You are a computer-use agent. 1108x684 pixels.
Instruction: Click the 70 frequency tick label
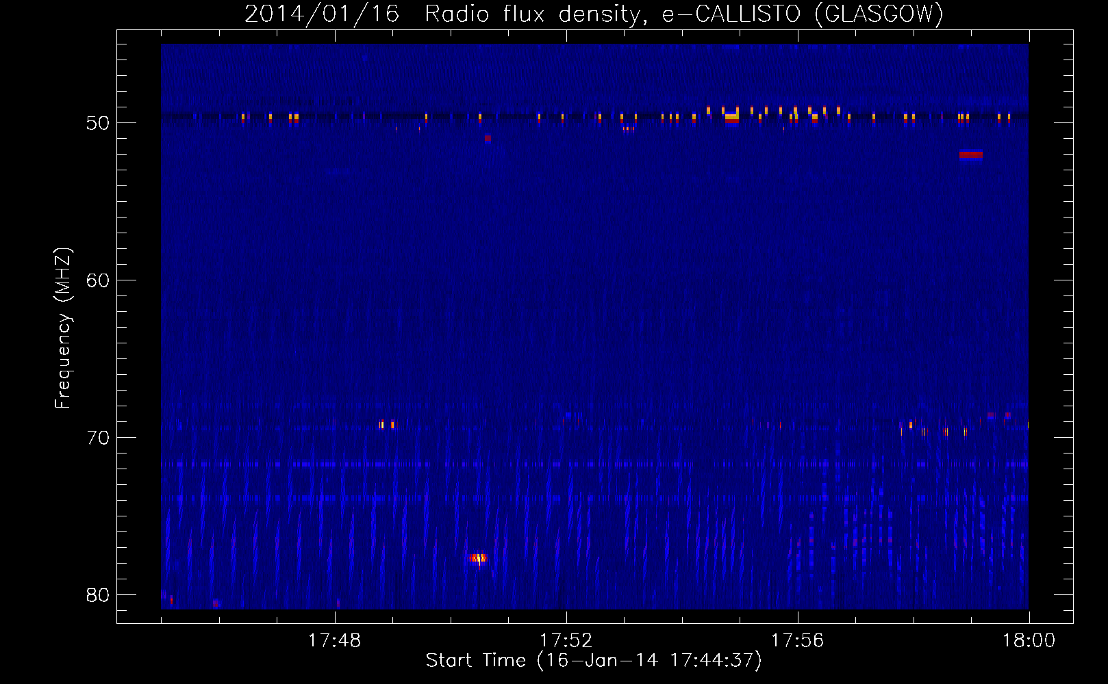point(98,438)
